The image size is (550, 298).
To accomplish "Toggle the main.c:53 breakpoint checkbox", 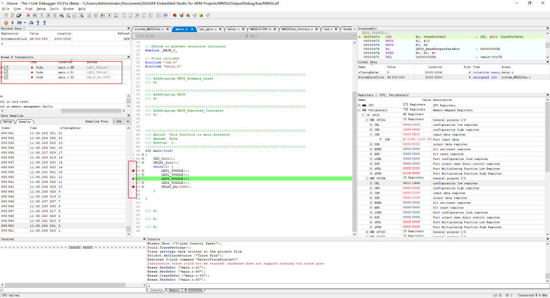I will (x=6, y=77).
